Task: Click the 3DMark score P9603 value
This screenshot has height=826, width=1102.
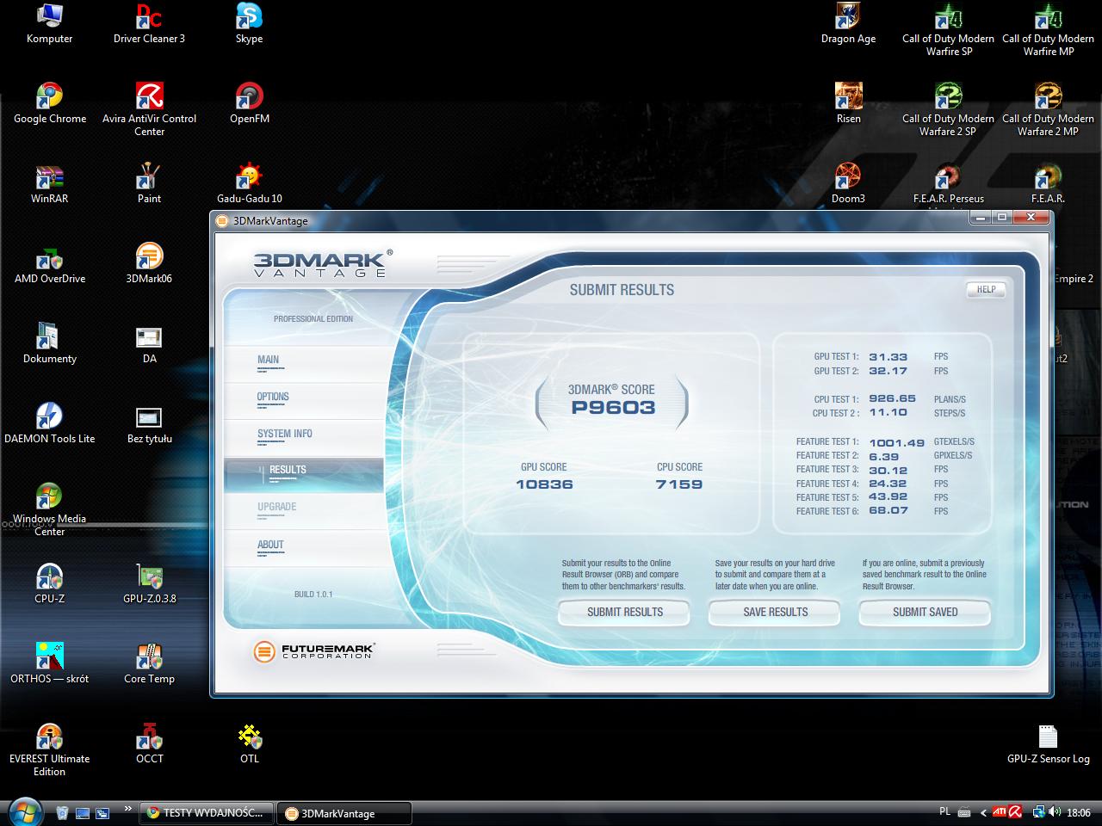Action: (x=613, y=408)
